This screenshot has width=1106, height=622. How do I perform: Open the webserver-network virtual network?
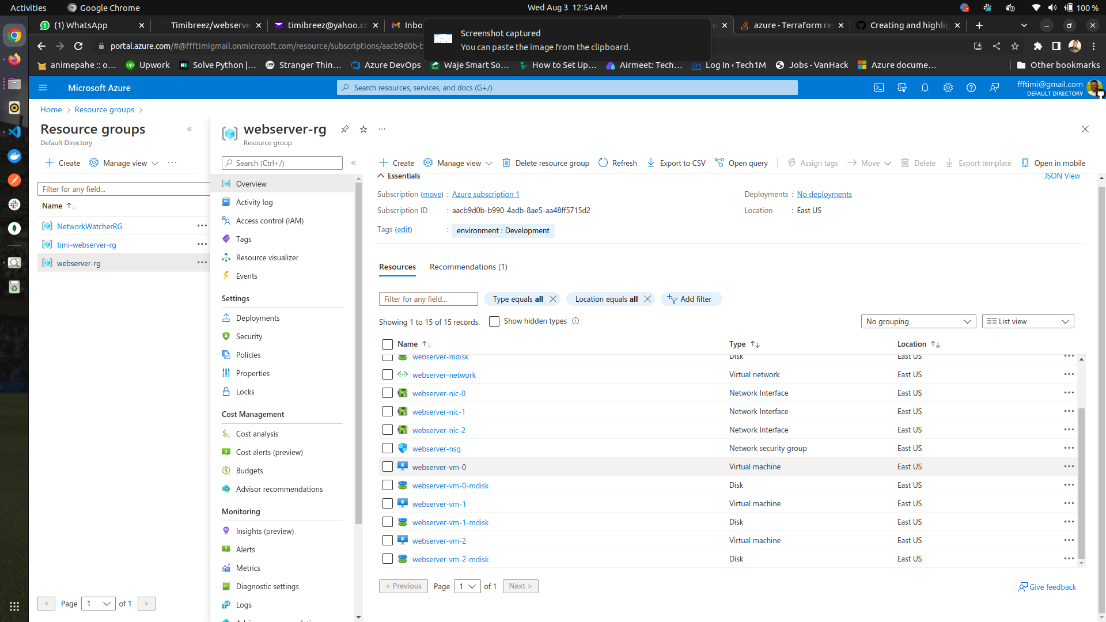(444, 375)
